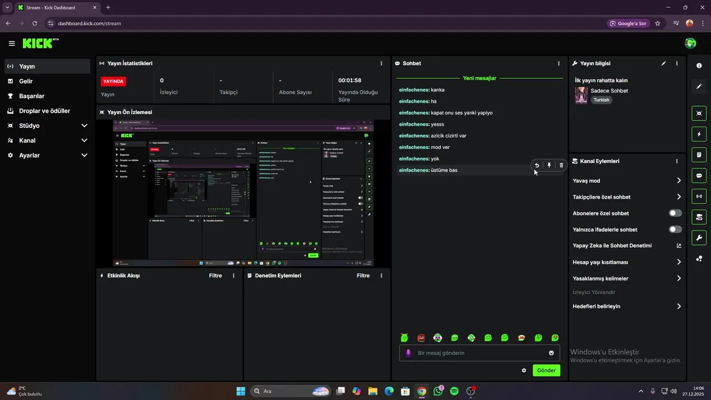The height and width of the screenshot is (400, 711).
Task: Click the chat message 'mod ver'
Action: pos(424,147)
